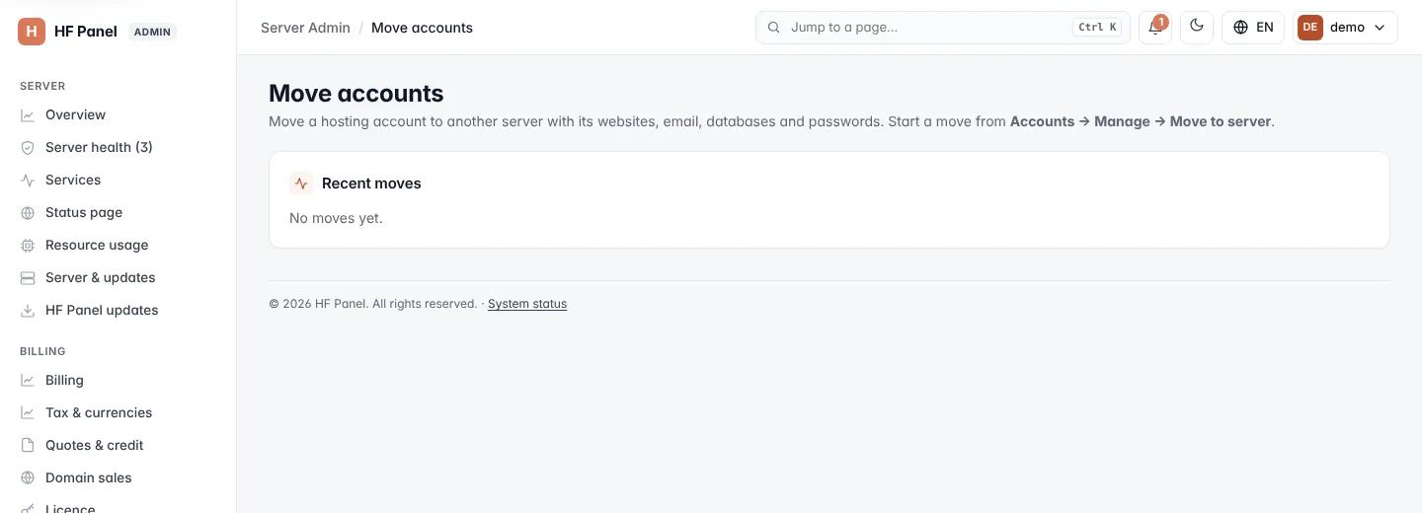Click the BILLING section label
Viewport: 1422px width, 513px height.
click(x=42, y=351)
